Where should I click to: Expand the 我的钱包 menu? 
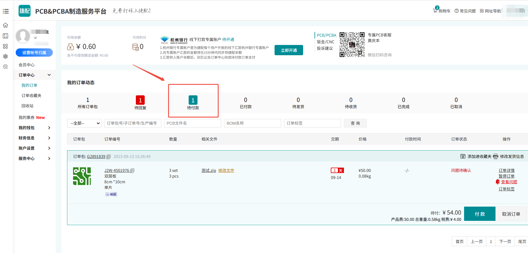click(x=34, y=128)
